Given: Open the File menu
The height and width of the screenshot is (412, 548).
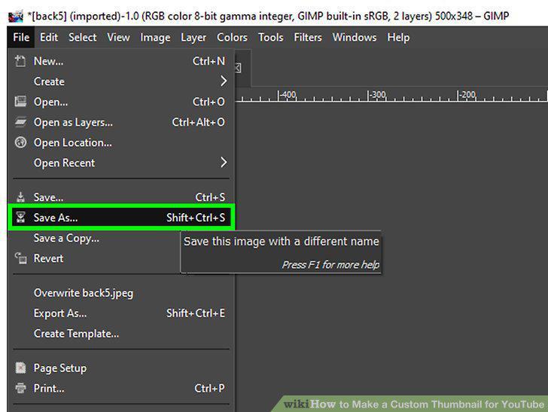Looking at the screenshot, I should 21,37.
